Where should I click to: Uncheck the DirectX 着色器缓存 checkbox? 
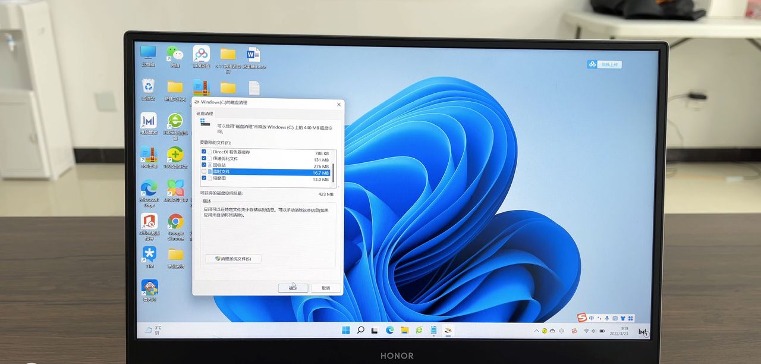[x=204, y=152]
